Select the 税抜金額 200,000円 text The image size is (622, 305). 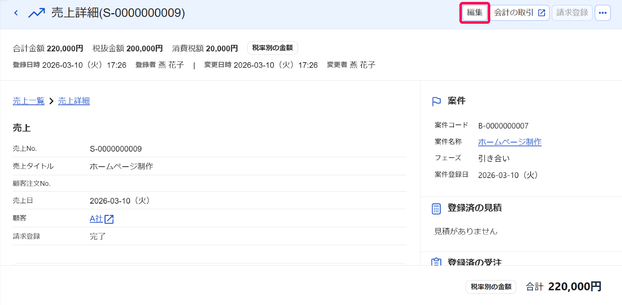[128, 49]
